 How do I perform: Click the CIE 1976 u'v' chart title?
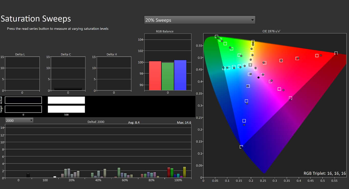pos(272,31)
